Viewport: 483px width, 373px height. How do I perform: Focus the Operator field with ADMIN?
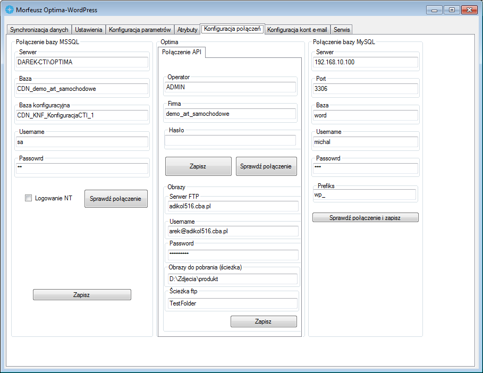(x=230, y=87)
